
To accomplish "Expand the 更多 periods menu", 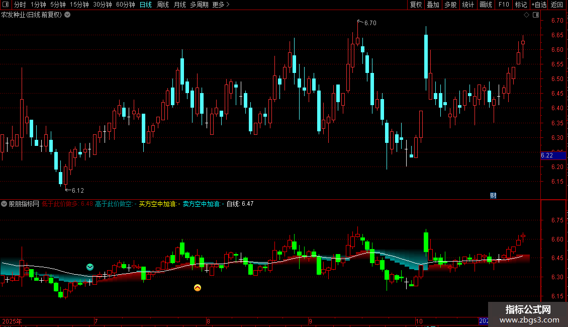I will tap(221, 5).
